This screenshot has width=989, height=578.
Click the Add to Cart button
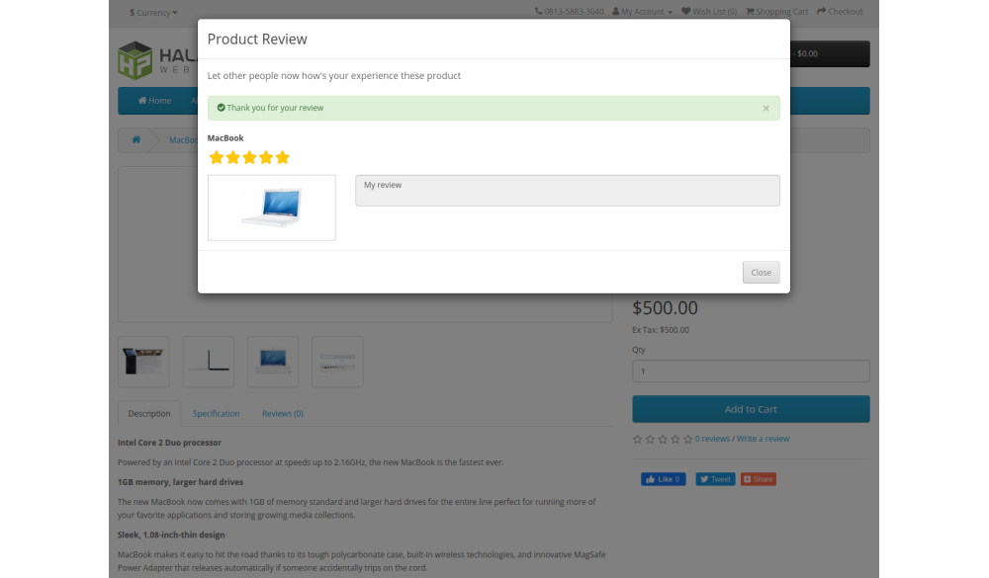point(751,409)
